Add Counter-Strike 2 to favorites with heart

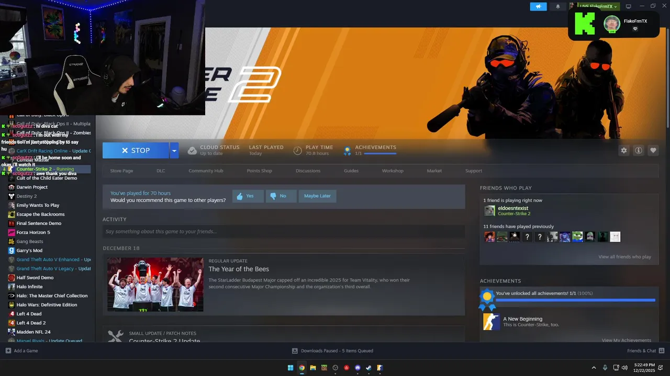coord(653,150)
